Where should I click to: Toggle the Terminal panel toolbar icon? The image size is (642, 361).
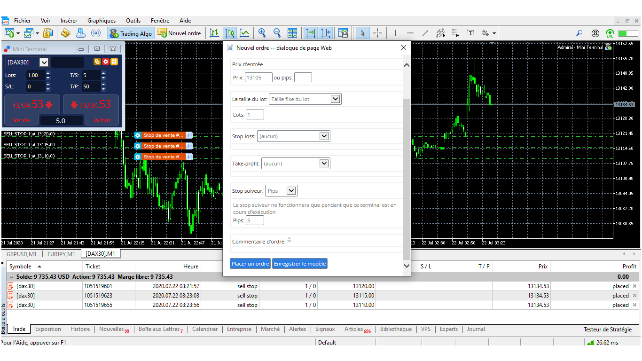81,33
